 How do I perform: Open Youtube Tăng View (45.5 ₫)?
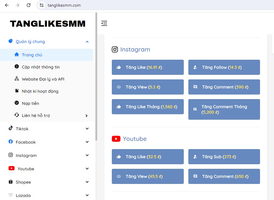[x=148, y=176]
